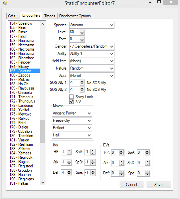Expand the Gender dropdown

point(92,46)
